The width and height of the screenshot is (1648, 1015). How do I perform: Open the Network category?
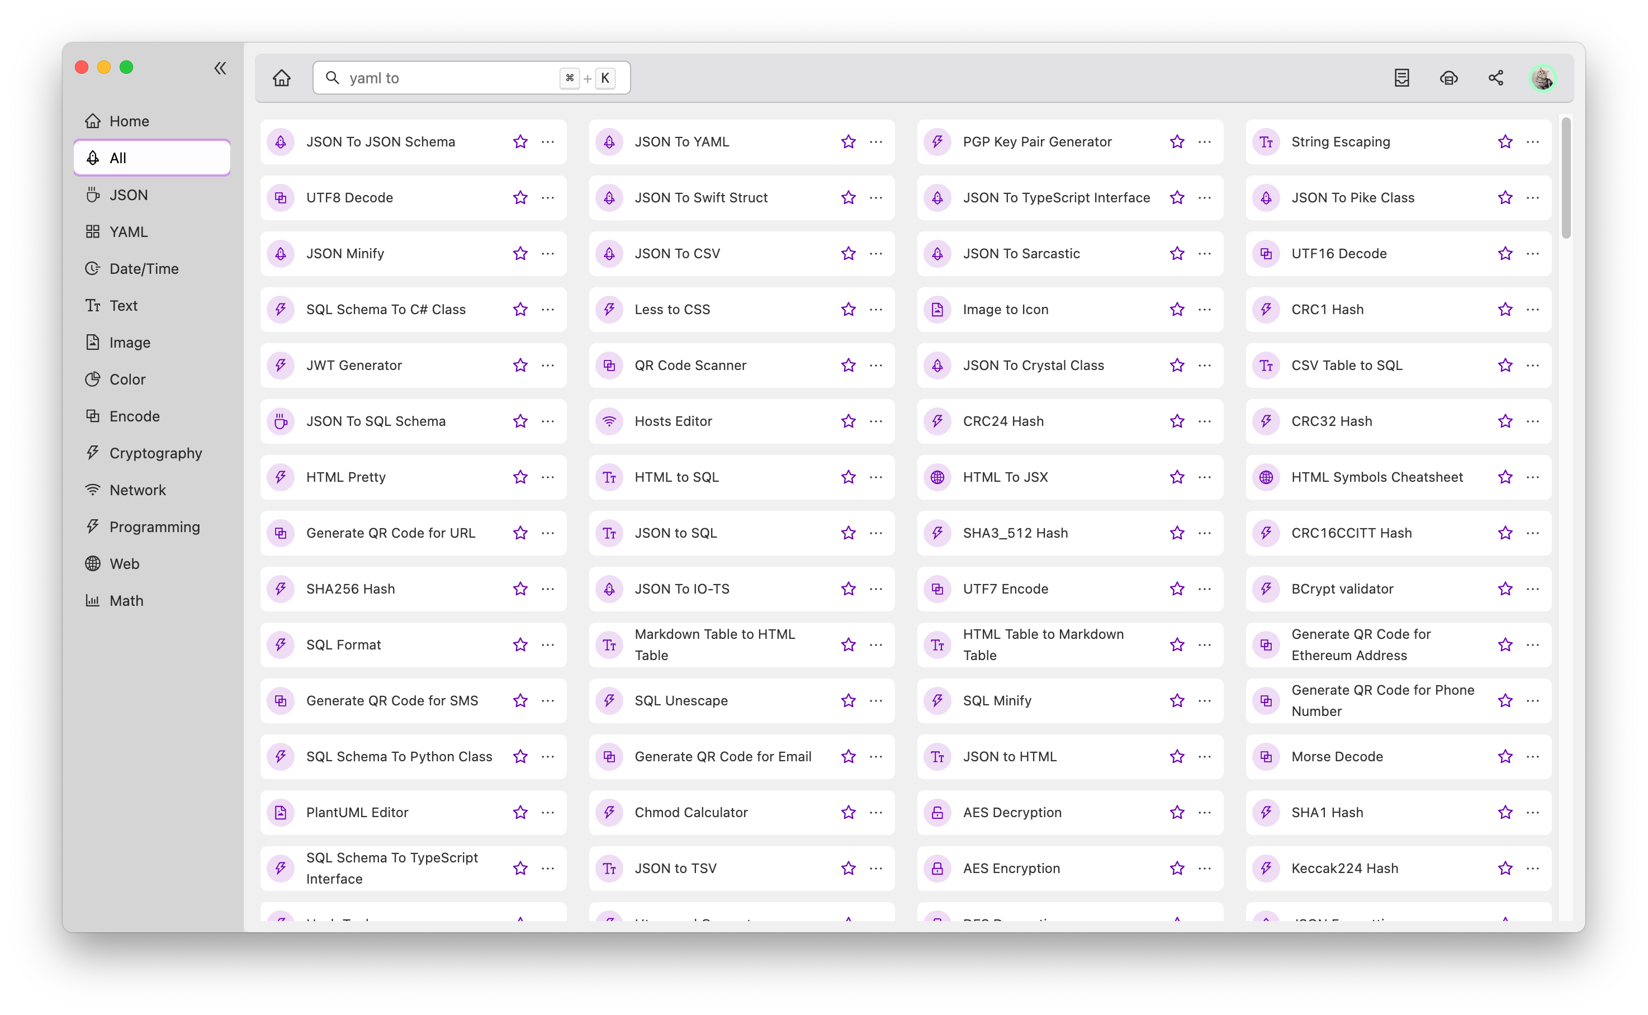point(151,490)
